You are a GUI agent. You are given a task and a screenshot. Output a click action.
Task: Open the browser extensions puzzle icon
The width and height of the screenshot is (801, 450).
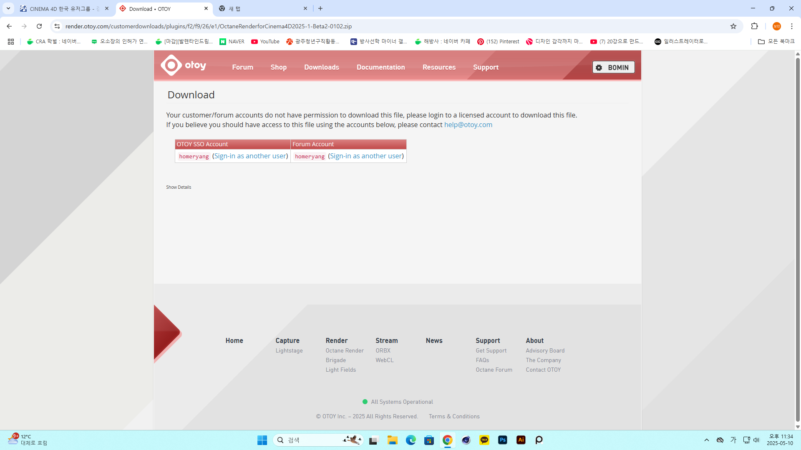click(x=754, y=26)
